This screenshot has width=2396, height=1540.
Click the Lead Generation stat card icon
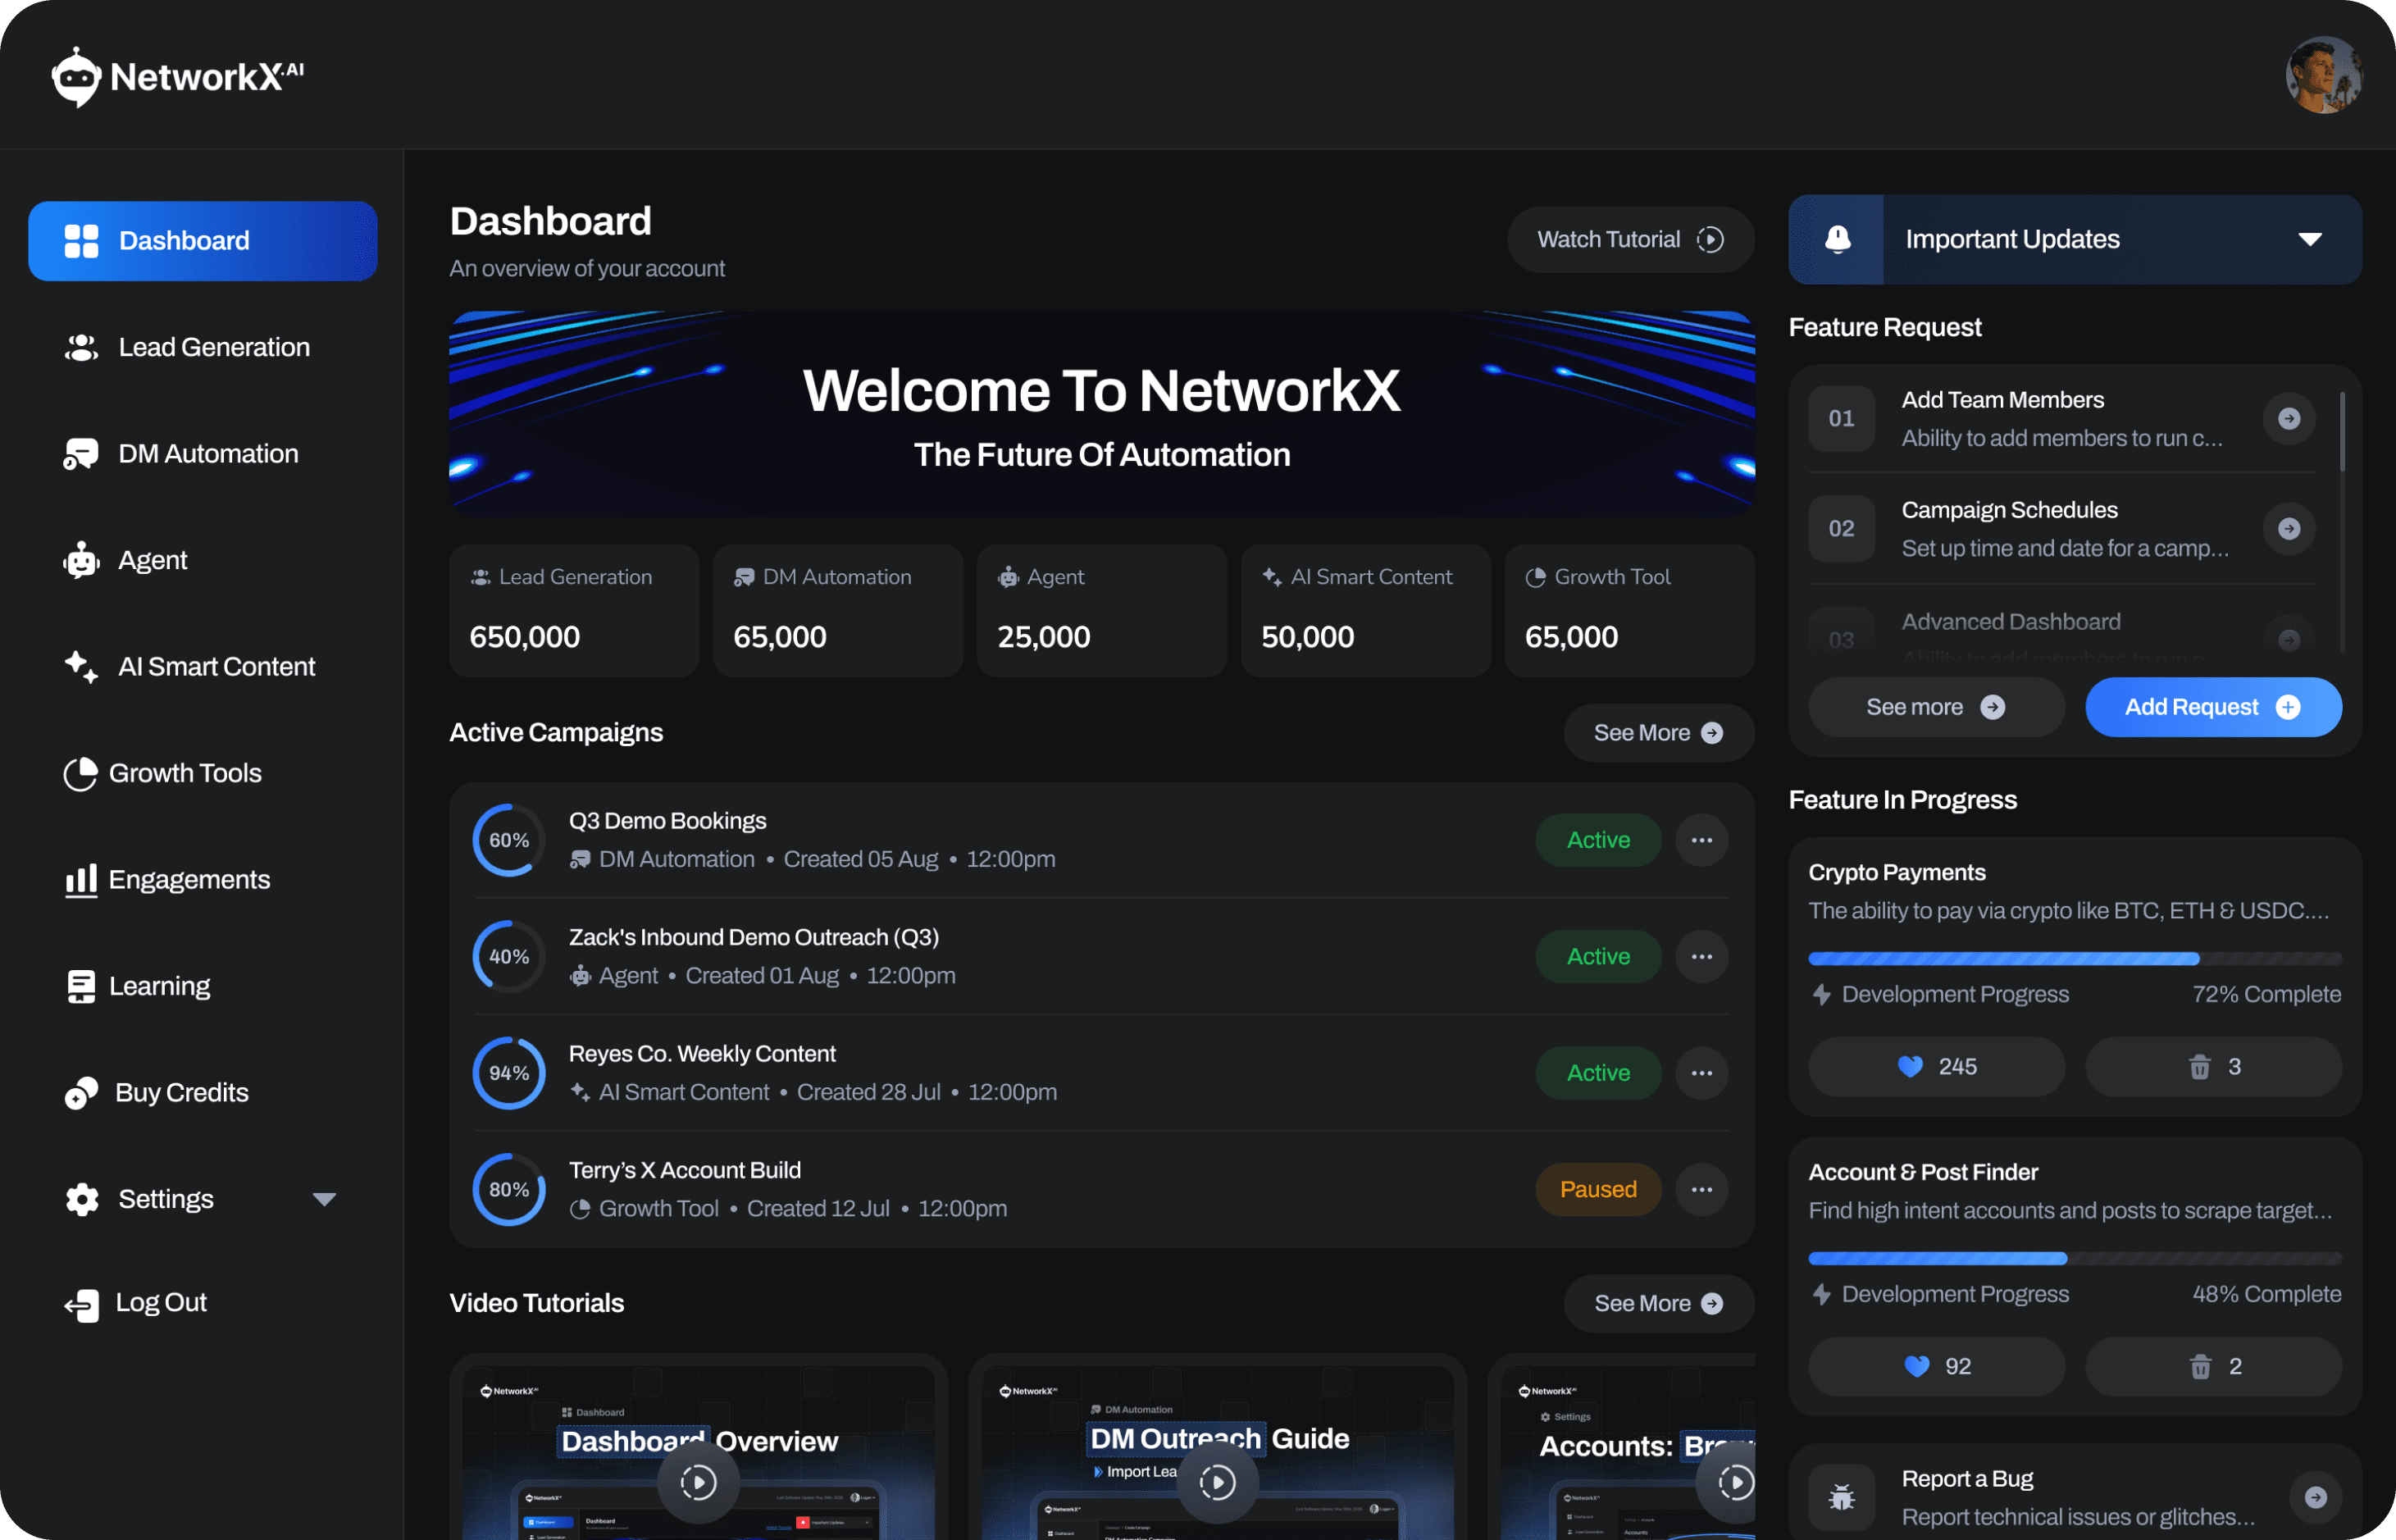[x=481, y=577]
